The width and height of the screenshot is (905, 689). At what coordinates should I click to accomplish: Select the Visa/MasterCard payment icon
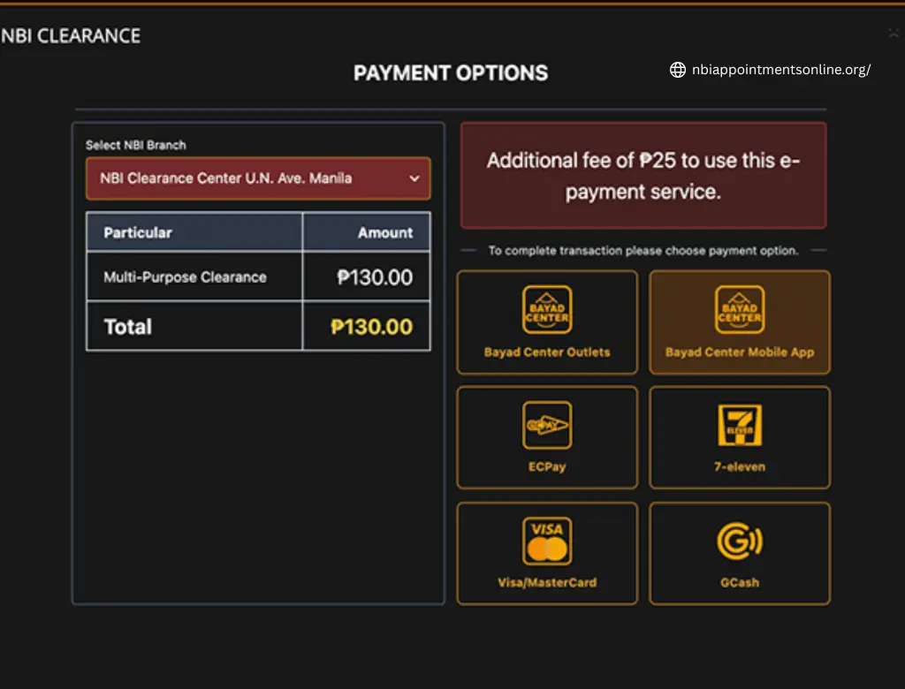[x=546, y=541]
